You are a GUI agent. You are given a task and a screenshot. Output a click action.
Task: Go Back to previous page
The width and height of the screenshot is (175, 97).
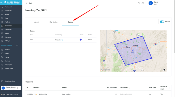(x=29, y=3)
